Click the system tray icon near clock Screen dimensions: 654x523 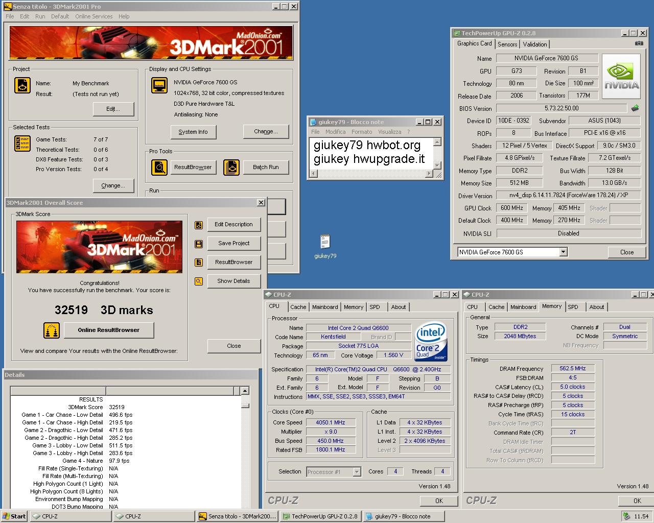626,516
